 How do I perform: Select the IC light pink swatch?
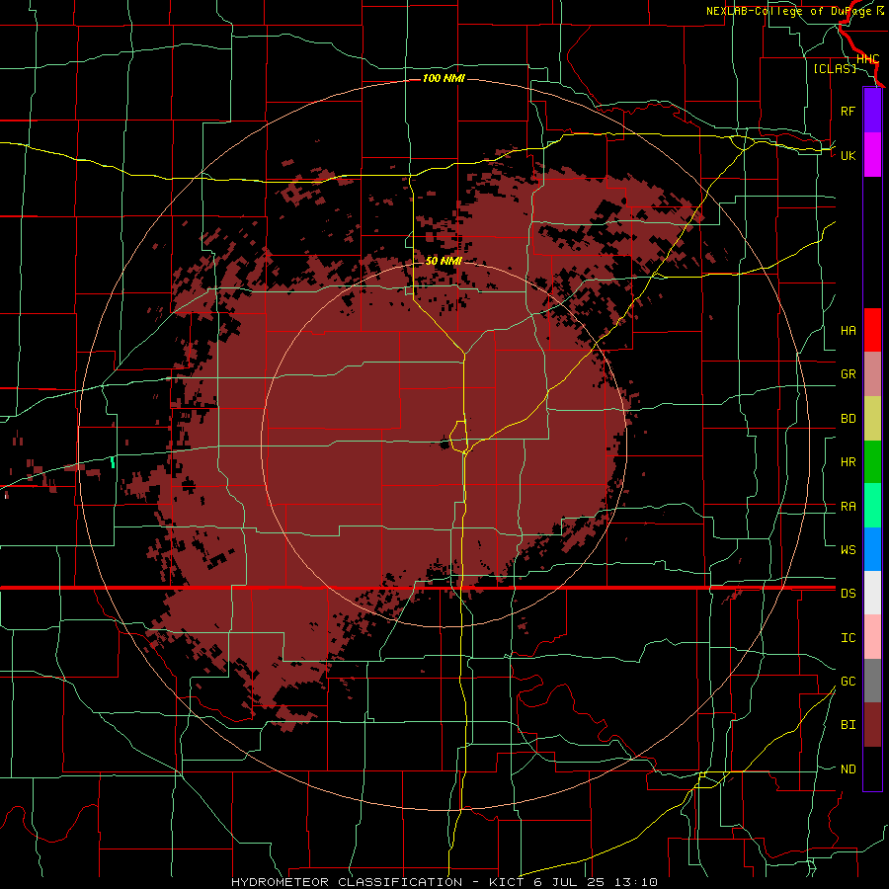[x=872, y=637]
